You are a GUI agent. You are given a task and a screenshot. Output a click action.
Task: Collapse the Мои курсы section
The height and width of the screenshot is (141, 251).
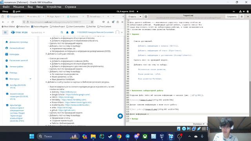point(31,79)
